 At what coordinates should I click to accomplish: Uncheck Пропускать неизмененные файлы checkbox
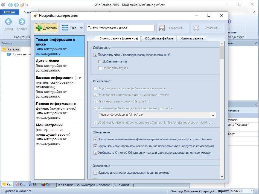[x=95, y=139]
